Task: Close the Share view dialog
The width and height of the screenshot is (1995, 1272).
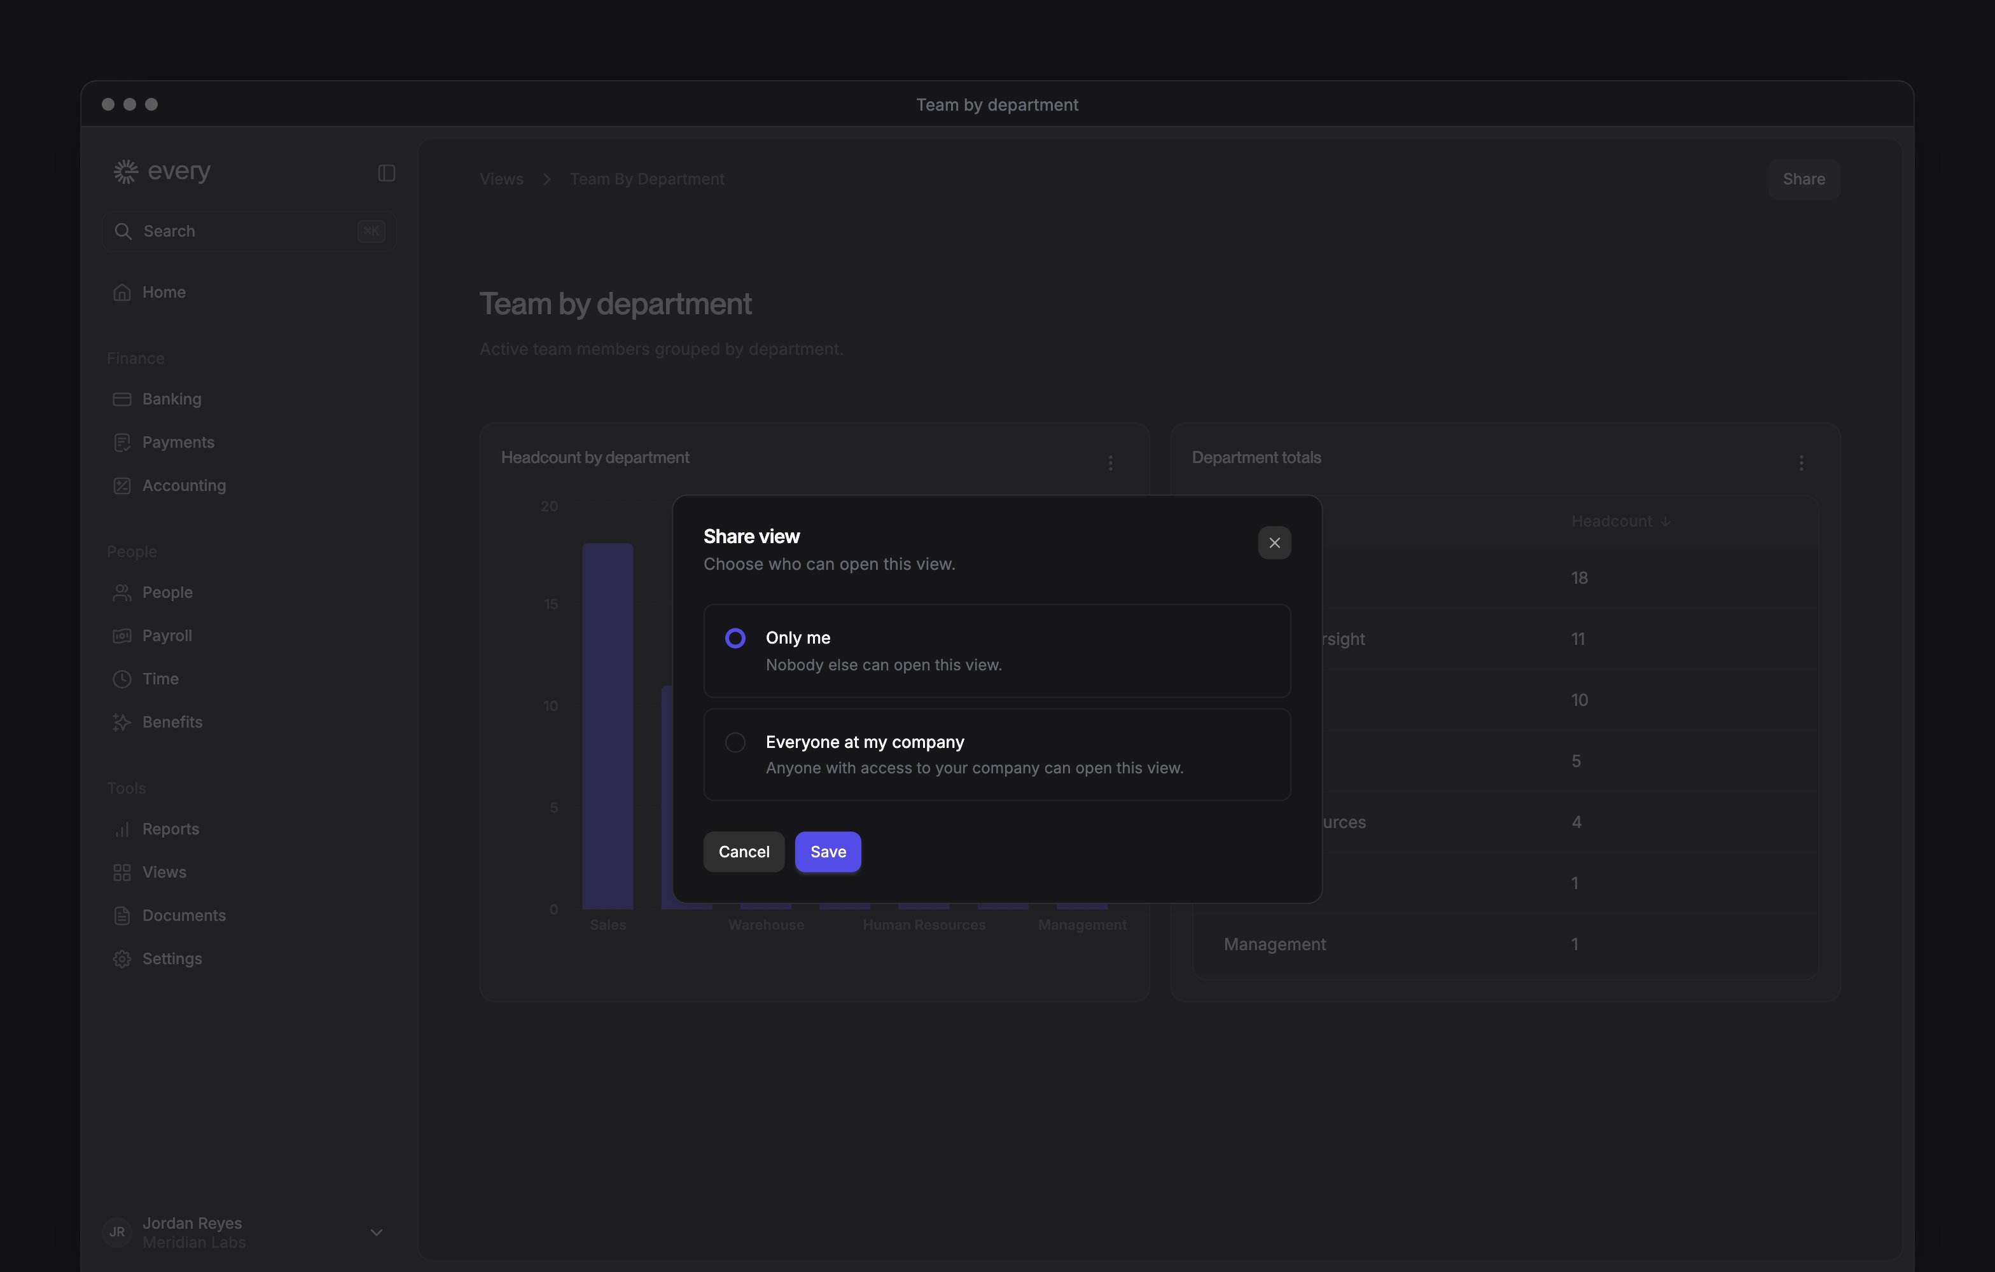Action: (x=1274, y=543)
